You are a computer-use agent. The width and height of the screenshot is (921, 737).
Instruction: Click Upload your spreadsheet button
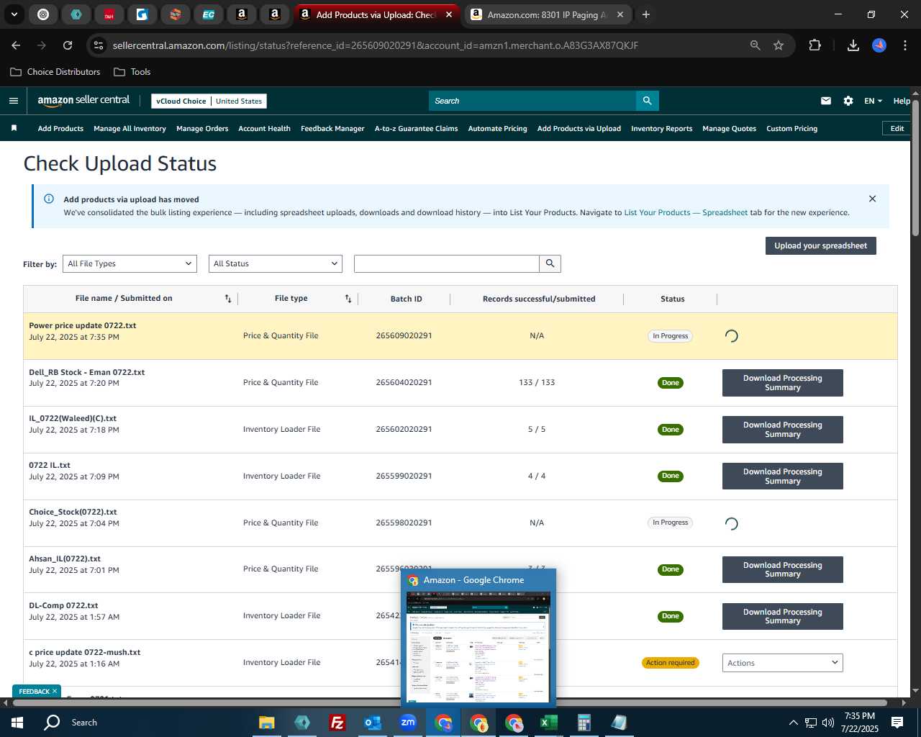pos(820,245)
